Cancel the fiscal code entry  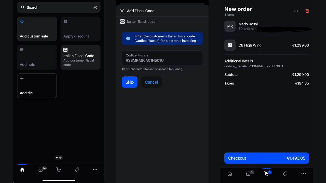(x=151, y=82)
